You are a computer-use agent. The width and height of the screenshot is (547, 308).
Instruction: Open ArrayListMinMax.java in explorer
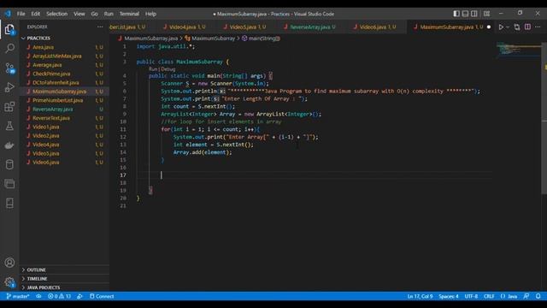[x=57, y=56]
